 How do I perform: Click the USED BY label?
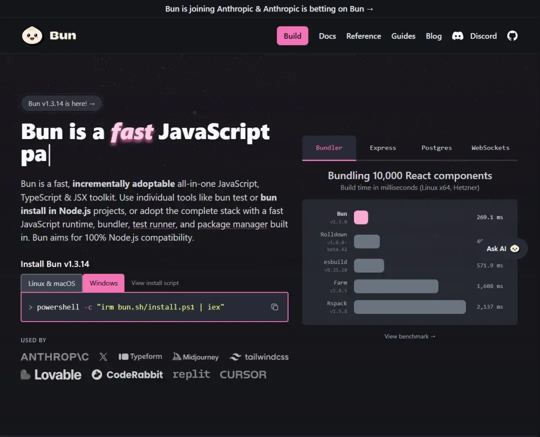(x=33, y=340)
